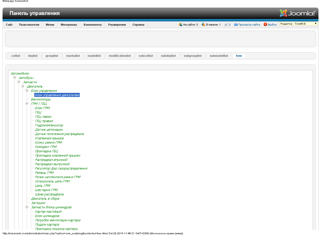Click the Выйти logout link
The height and width of the screenshot is (235, 321).
click(272, 25)
